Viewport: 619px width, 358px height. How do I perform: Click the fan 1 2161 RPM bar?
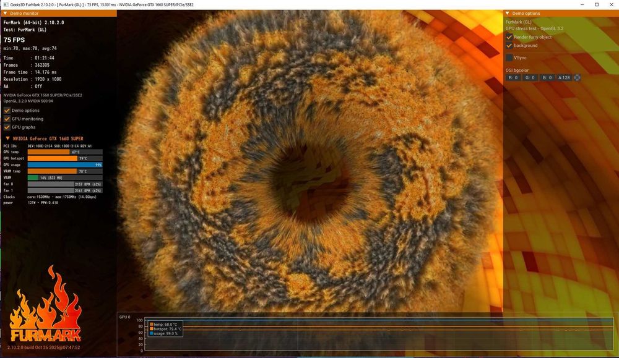[65, 190]
